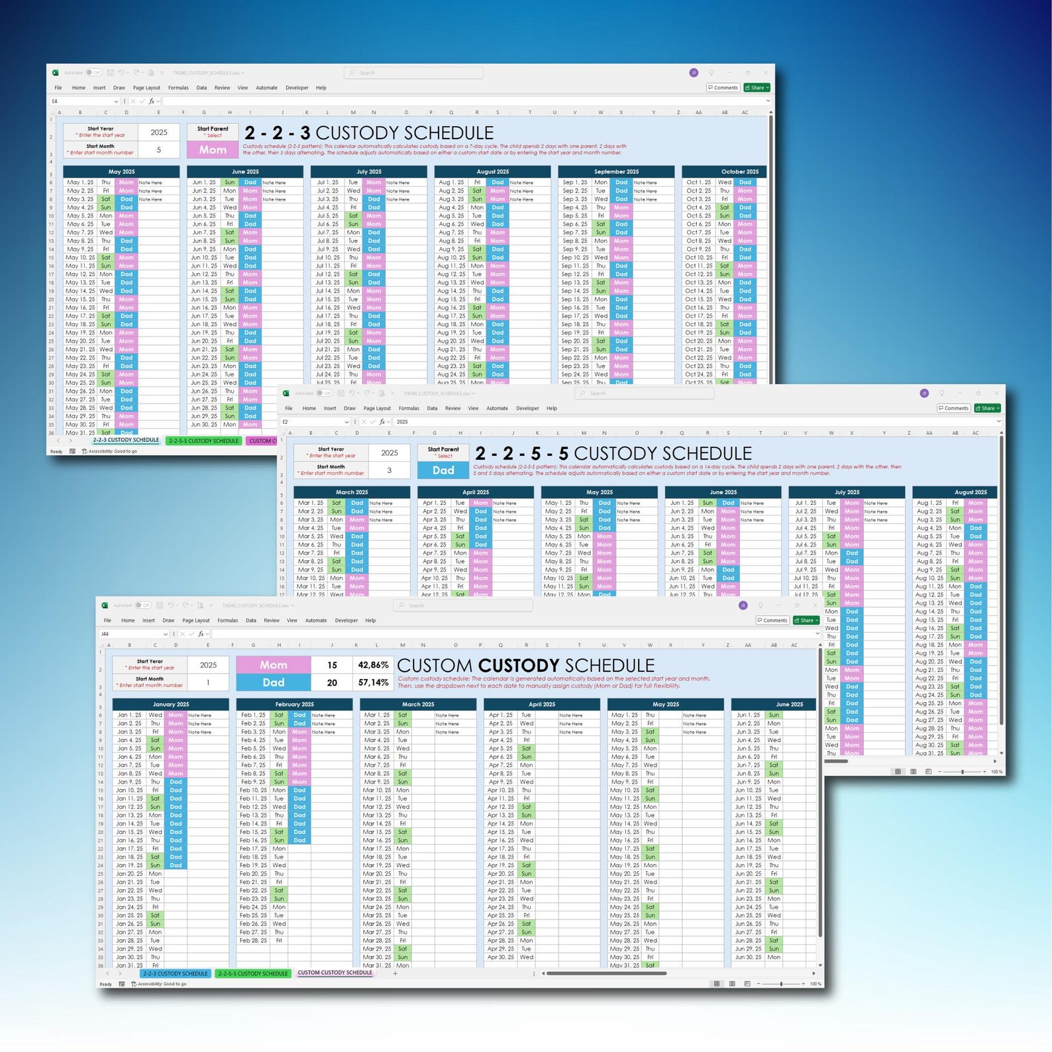1052x1052 pixels.
Task: Toggle AutoSave in the Custom schedule window
Action: point(143,605)
